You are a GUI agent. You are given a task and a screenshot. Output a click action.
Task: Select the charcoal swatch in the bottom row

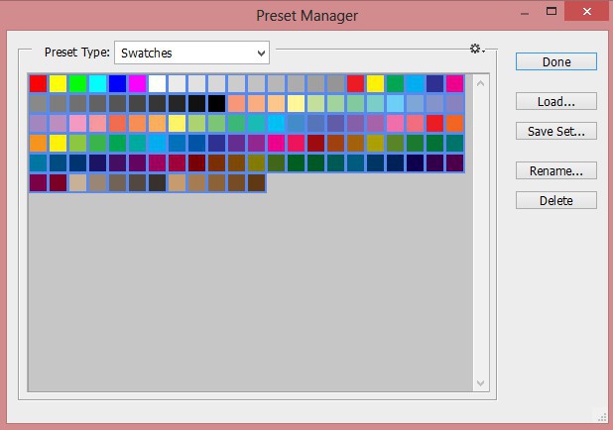(157, 182)
